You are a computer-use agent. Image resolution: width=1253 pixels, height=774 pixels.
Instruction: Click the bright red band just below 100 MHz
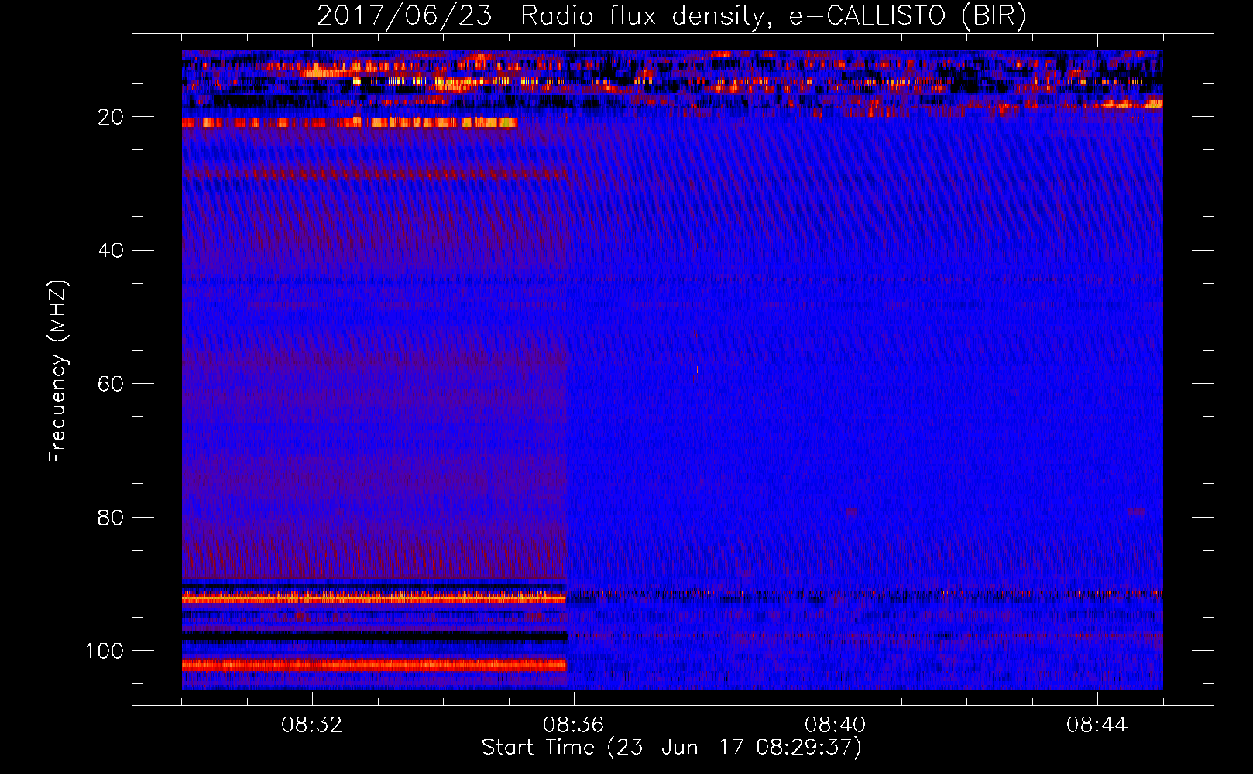pyautogui.click(x=374, y=665)
